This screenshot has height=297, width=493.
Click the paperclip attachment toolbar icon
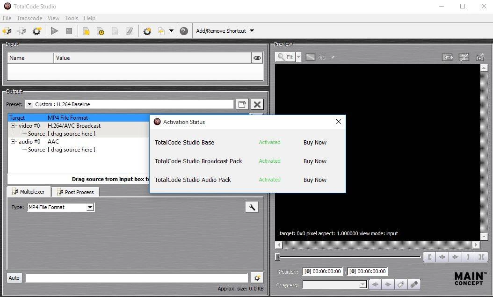(130, 31)
